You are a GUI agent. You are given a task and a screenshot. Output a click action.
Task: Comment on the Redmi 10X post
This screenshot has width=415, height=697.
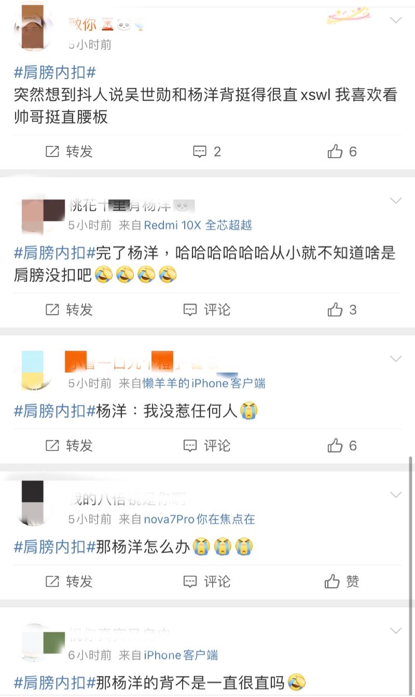207,310
